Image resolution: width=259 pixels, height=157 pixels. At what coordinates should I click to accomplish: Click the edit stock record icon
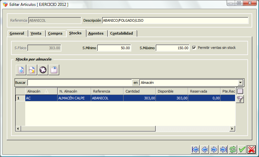32,70
